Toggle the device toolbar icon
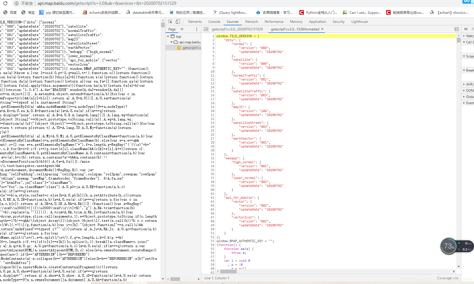The height and width of the screenshot is (284, 474). 178,22
